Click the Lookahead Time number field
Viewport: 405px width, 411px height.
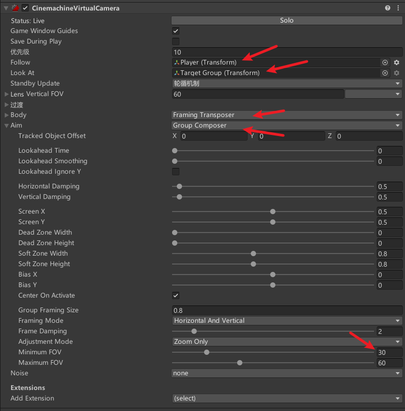click(x=390, y=151)
